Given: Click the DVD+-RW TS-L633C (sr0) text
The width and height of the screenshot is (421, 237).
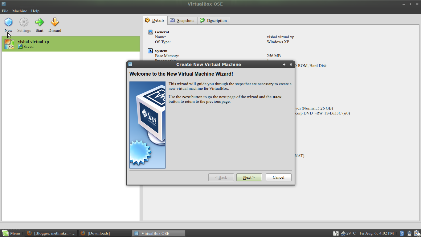Looking at the screenshot, I should click(x=327, y=113).
